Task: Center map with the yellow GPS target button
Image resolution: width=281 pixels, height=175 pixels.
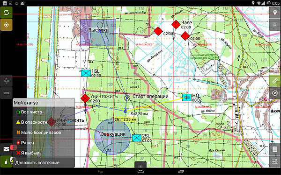Action: [6, 25]
